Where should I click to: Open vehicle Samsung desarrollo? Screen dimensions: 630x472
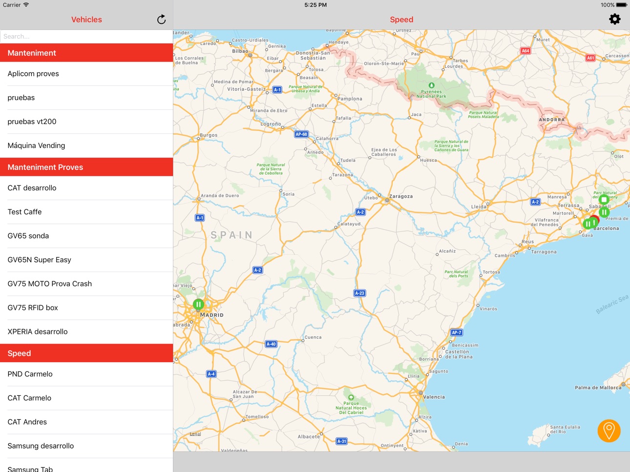[86, 446]
